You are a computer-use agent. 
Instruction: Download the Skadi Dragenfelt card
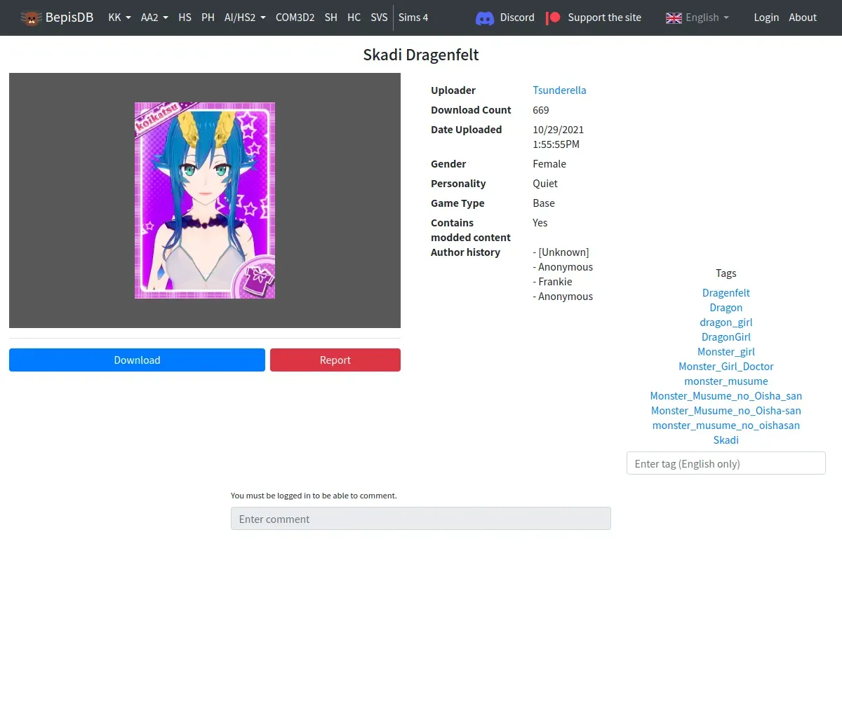tap(137, 360)
